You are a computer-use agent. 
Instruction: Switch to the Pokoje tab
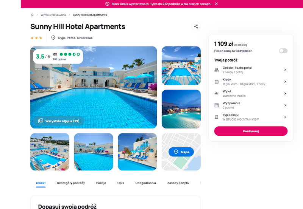[x=101, y=183]
